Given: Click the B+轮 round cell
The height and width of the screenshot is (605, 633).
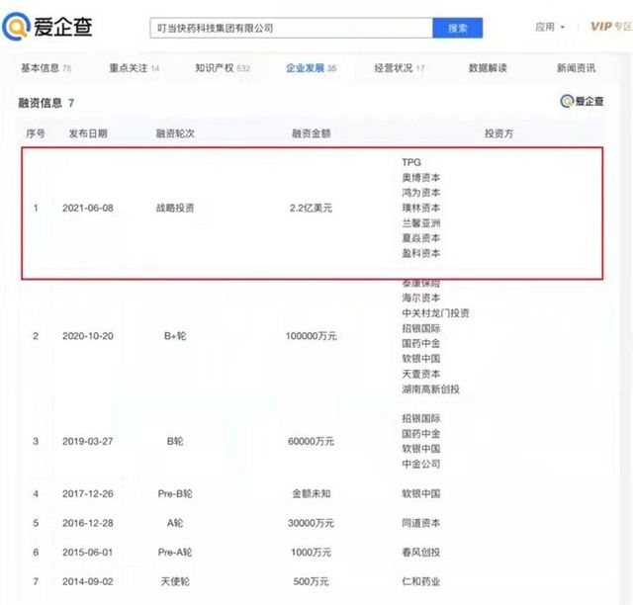Looking at the screenshot, I should click(x=175, y=336).
